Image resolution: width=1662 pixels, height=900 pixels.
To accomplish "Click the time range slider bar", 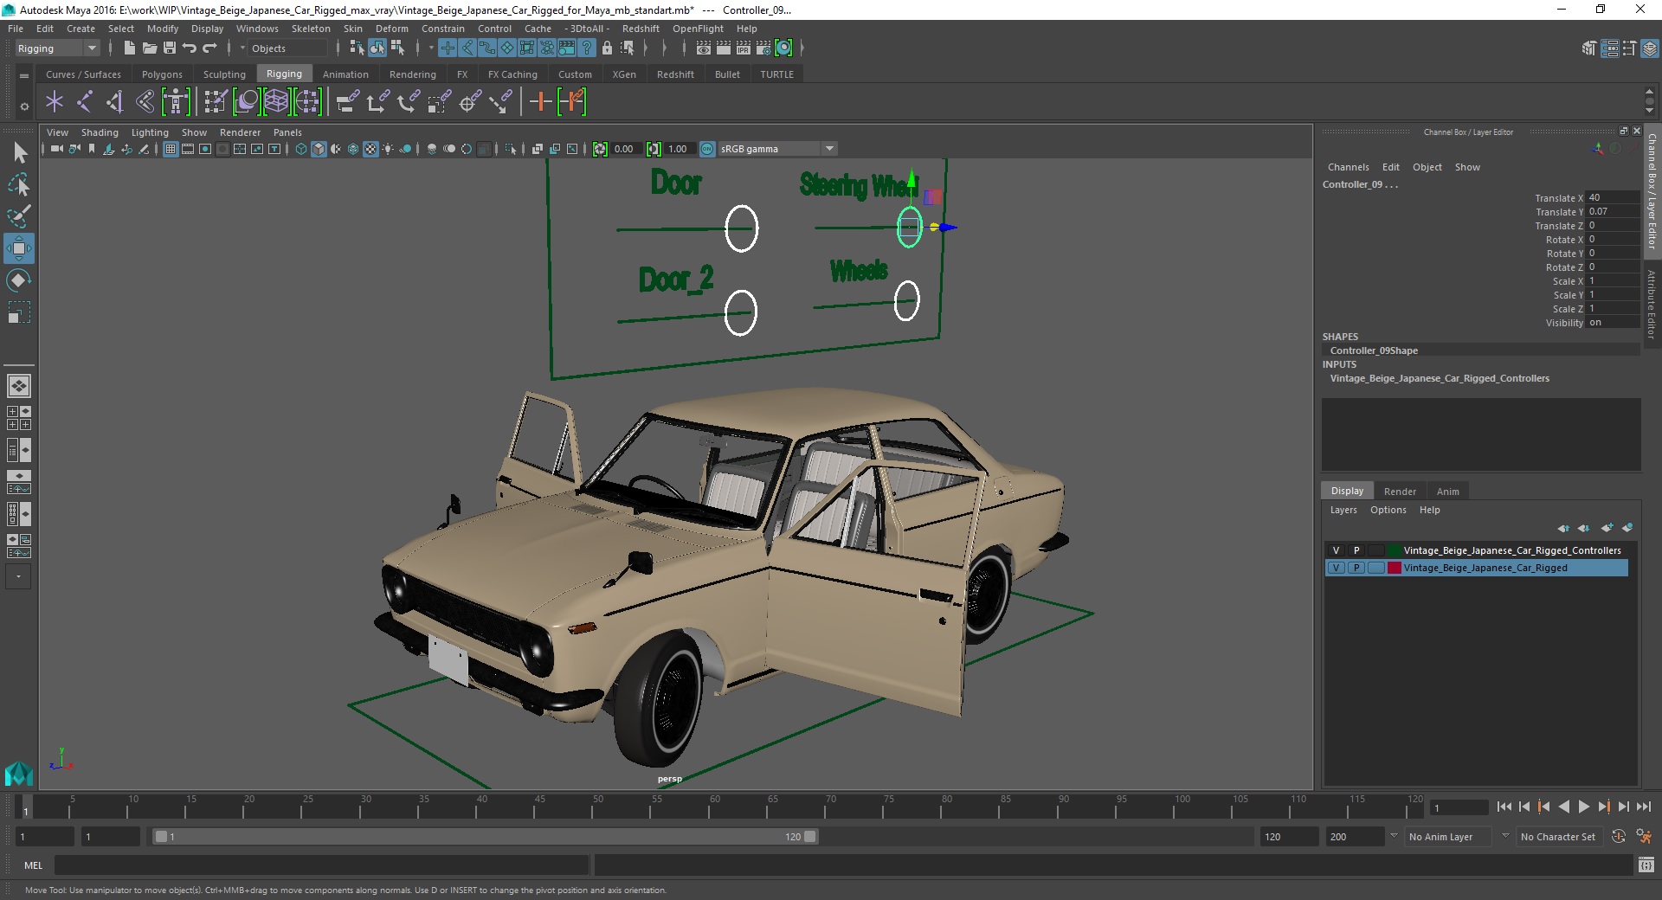I will (485, 837).
